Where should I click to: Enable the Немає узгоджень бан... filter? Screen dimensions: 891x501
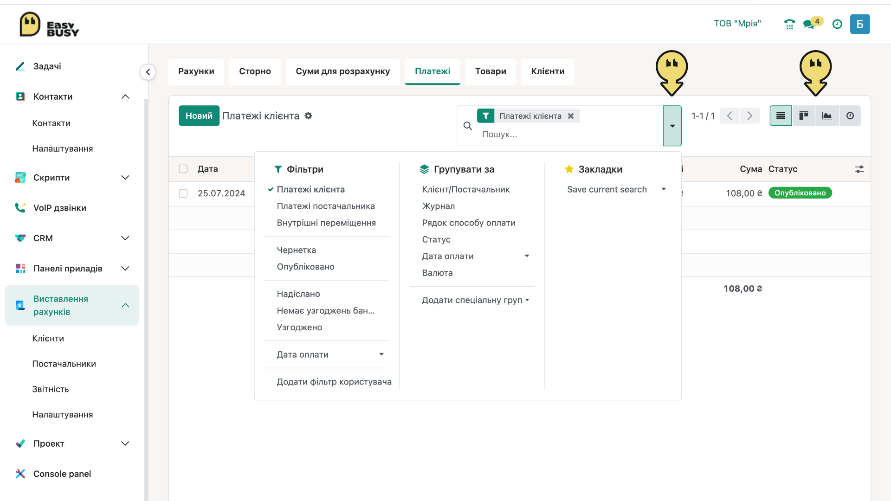(326, 311)
